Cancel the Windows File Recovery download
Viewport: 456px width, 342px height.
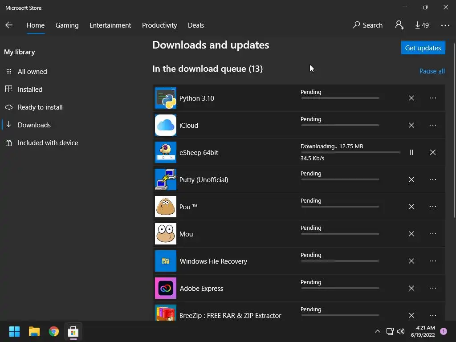(411, 261)
